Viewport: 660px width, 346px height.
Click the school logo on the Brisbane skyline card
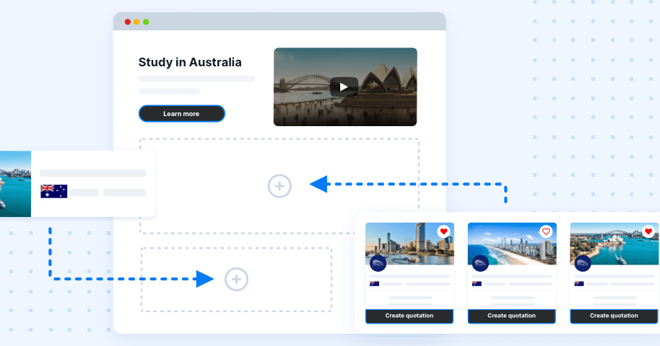tap(378, 264)
